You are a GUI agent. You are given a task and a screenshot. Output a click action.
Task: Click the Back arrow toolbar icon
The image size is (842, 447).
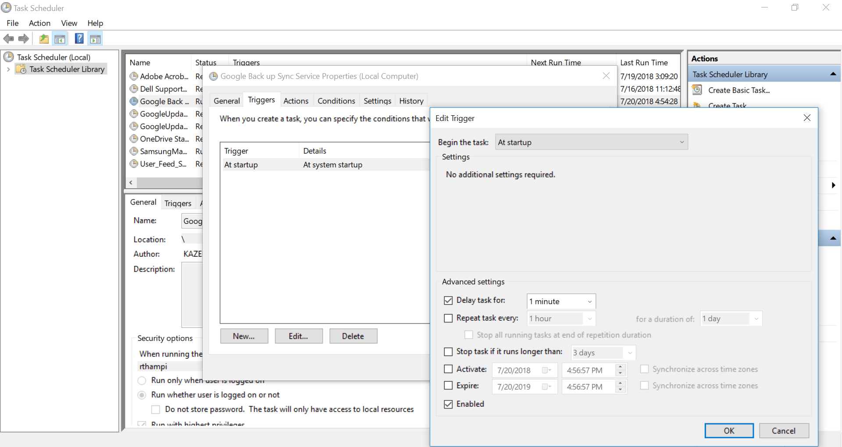[x=9, y=39]
